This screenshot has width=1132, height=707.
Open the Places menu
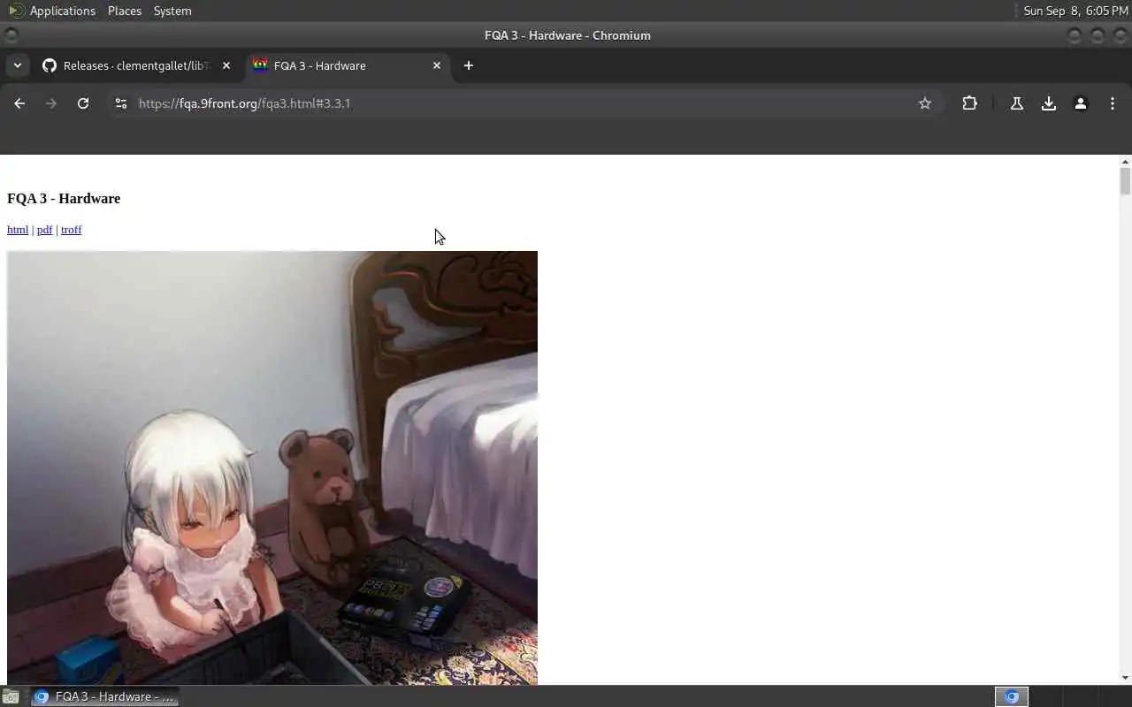point(125,11)
